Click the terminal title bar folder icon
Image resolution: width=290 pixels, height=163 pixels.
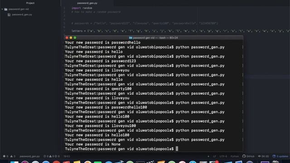(x=130, y=38)
